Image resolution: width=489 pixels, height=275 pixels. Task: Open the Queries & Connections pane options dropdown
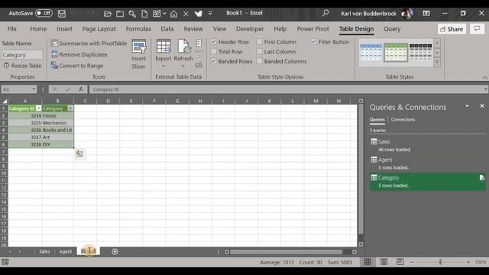[x=467, y=106]
